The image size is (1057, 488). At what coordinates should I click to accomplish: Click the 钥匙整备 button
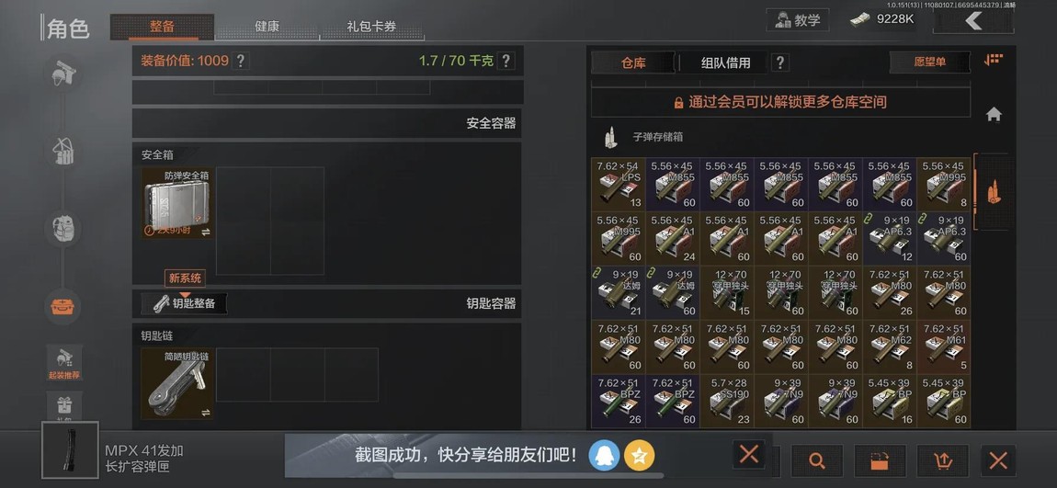point(184,303)
